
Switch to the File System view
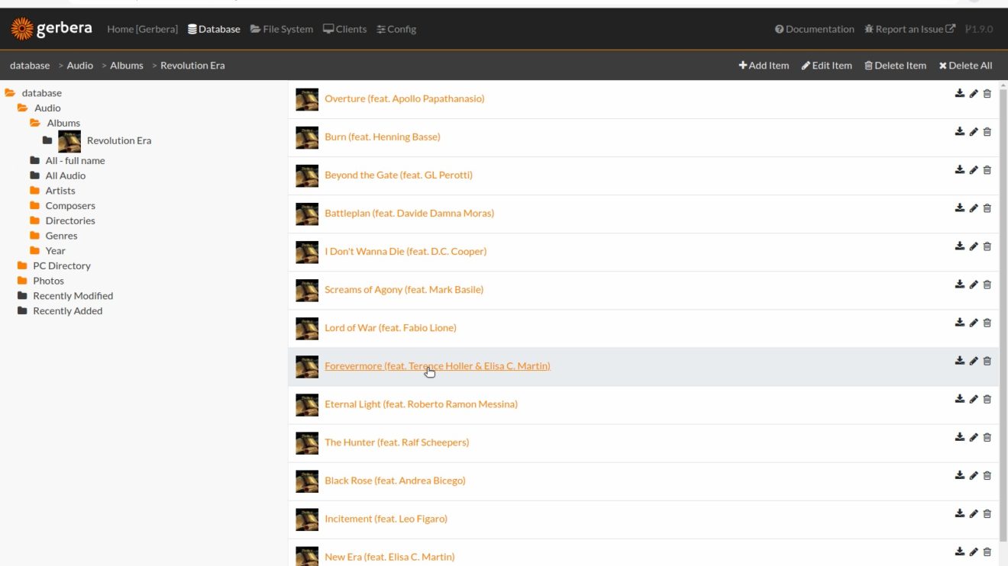[282, 29]
